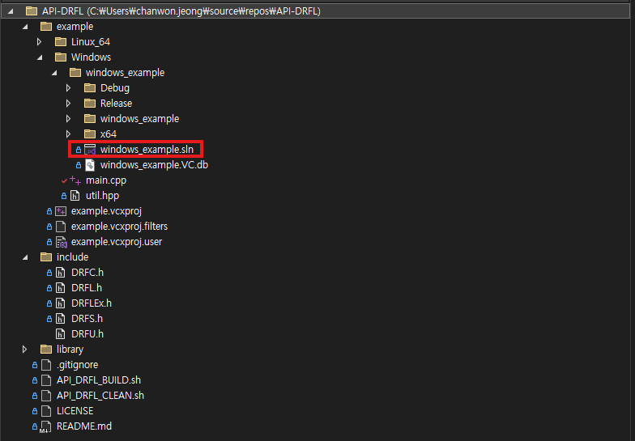Collapse the include folder

24,257
